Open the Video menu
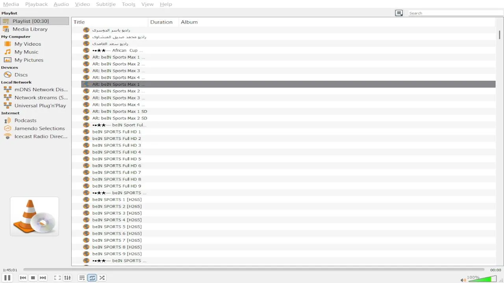 (82, 4)
